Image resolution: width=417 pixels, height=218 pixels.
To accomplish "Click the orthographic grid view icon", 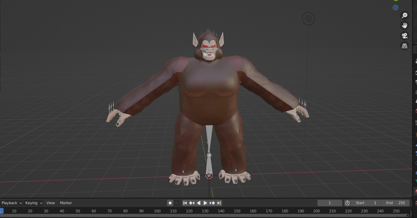I will 404,46.
